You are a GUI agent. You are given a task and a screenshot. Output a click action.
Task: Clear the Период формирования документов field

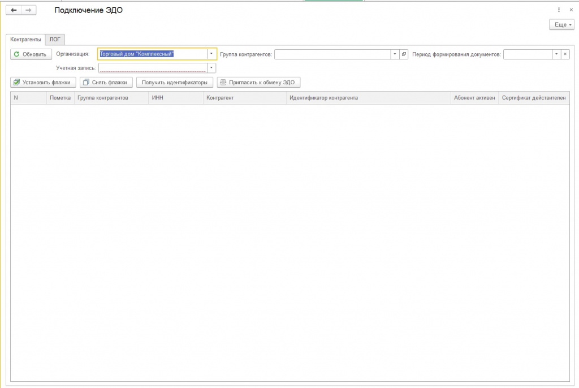click(565, 54)
